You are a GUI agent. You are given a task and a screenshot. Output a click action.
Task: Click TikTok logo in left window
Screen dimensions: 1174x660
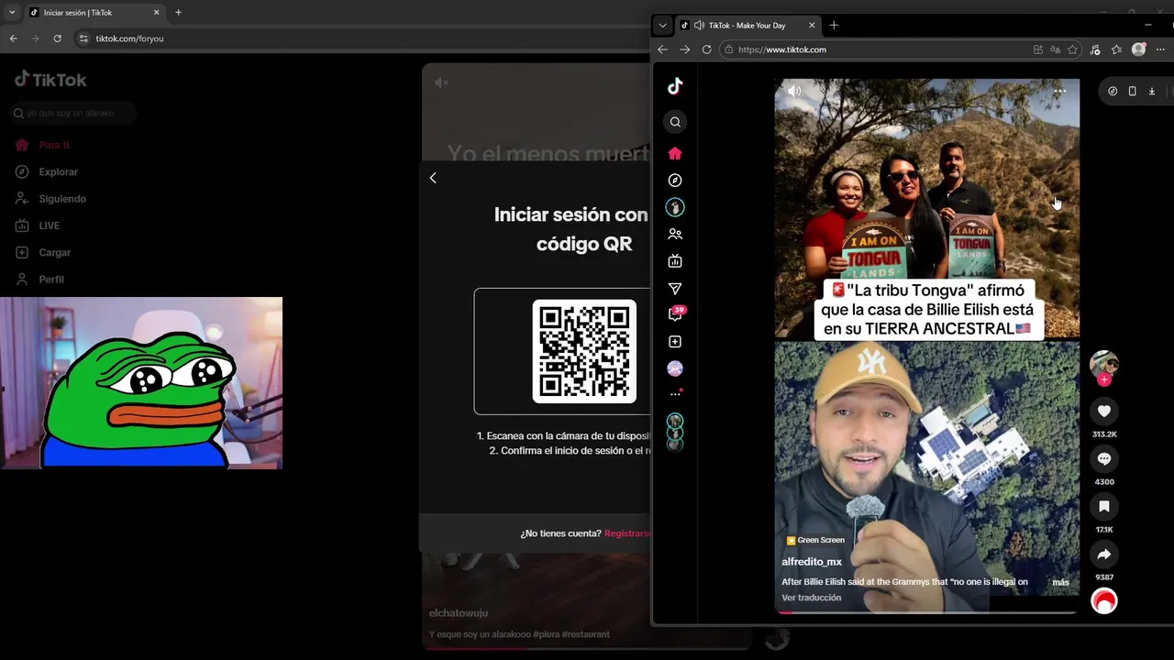click(x=50, y=80)
